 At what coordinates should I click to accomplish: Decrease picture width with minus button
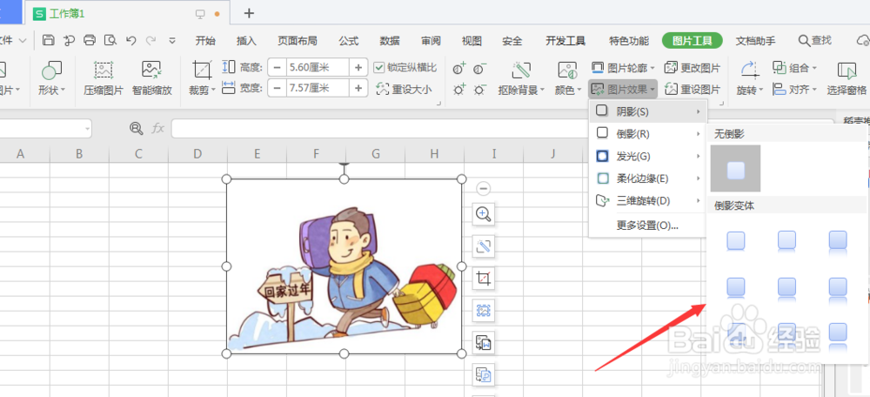click(278, 88)
